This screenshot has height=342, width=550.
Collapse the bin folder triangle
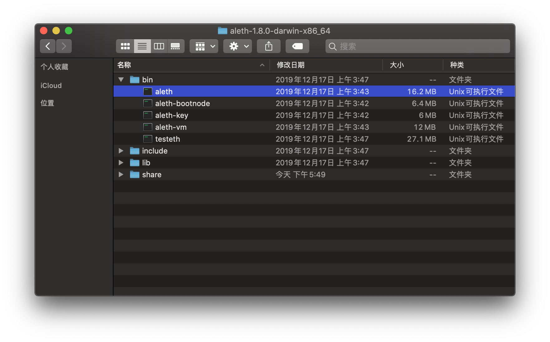click(x=121, y=80)
